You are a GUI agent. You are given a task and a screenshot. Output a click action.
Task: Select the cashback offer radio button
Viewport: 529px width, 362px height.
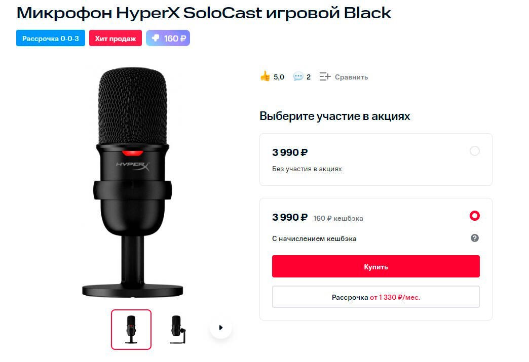coord(474,216)
